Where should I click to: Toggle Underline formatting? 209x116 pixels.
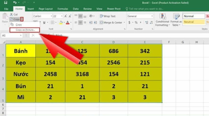44,23
